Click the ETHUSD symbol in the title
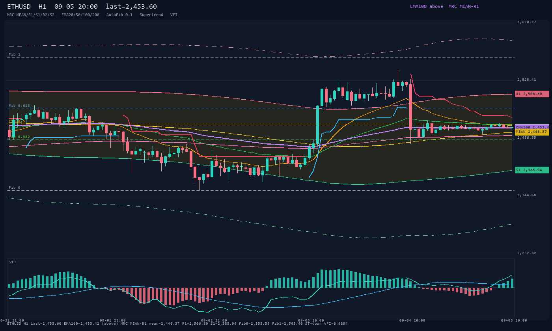Viewport: 552px width, 331px height. [19, 7]
